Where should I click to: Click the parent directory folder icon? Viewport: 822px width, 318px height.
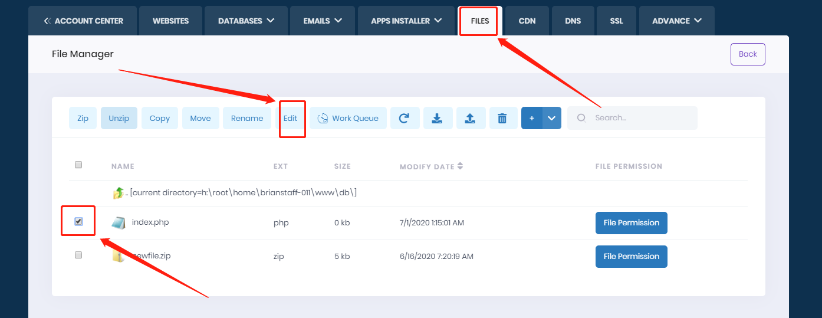click(x=119, y=193)
